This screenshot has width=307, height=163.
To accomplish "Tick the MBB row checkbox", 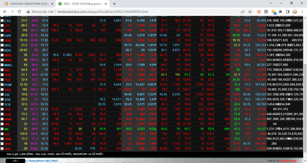I will (x=2, y=55).
